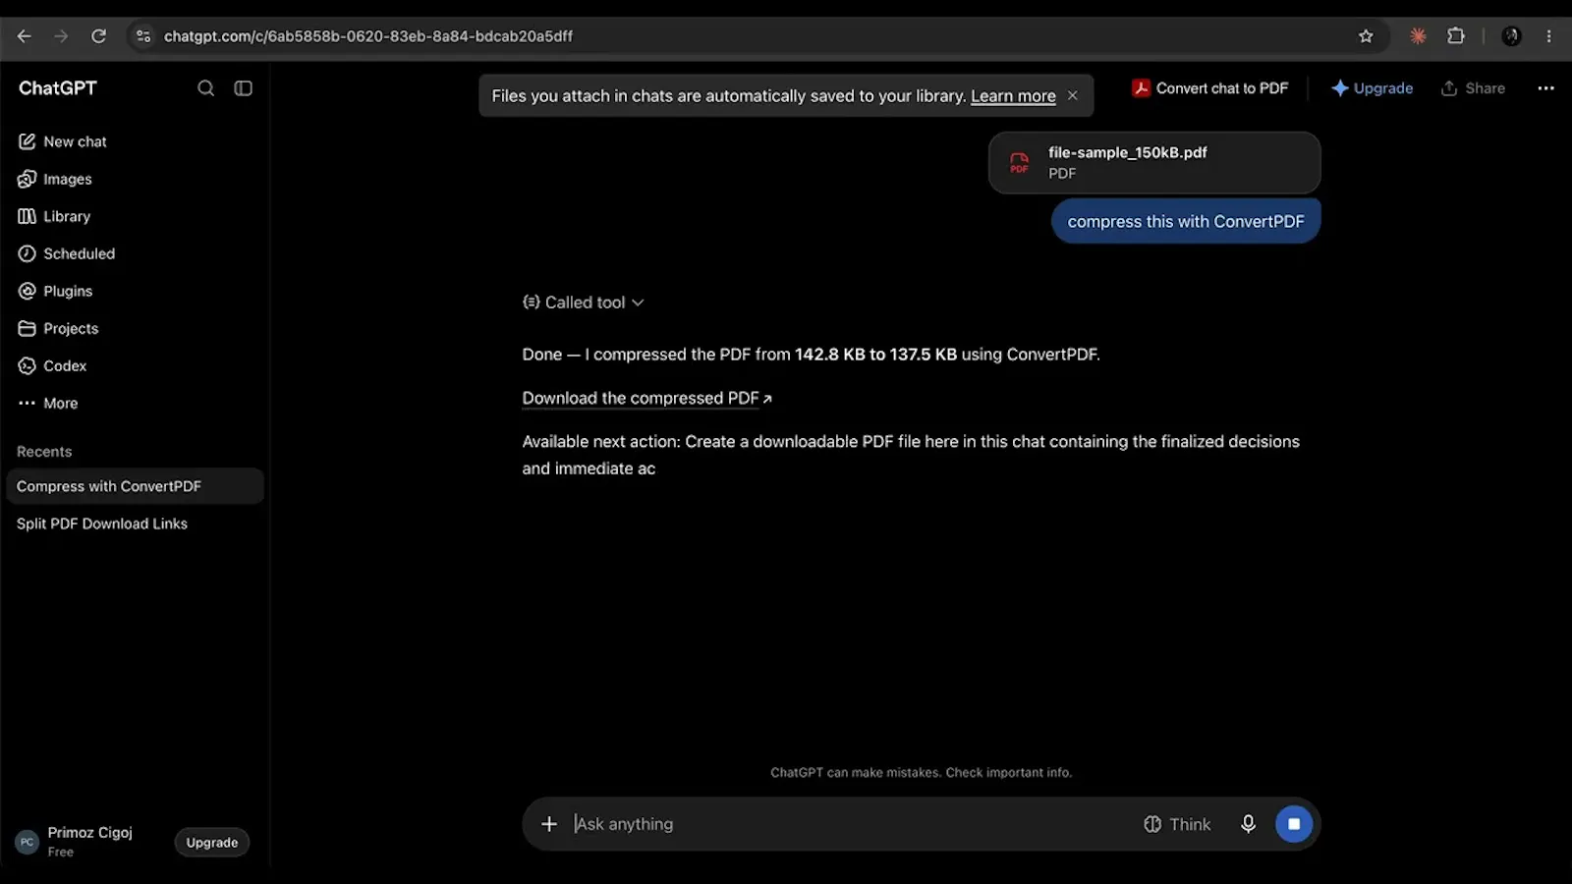The image size is (1572, 884).
Task: Open the browser profile avatar
Action: tap(1511, 36)
